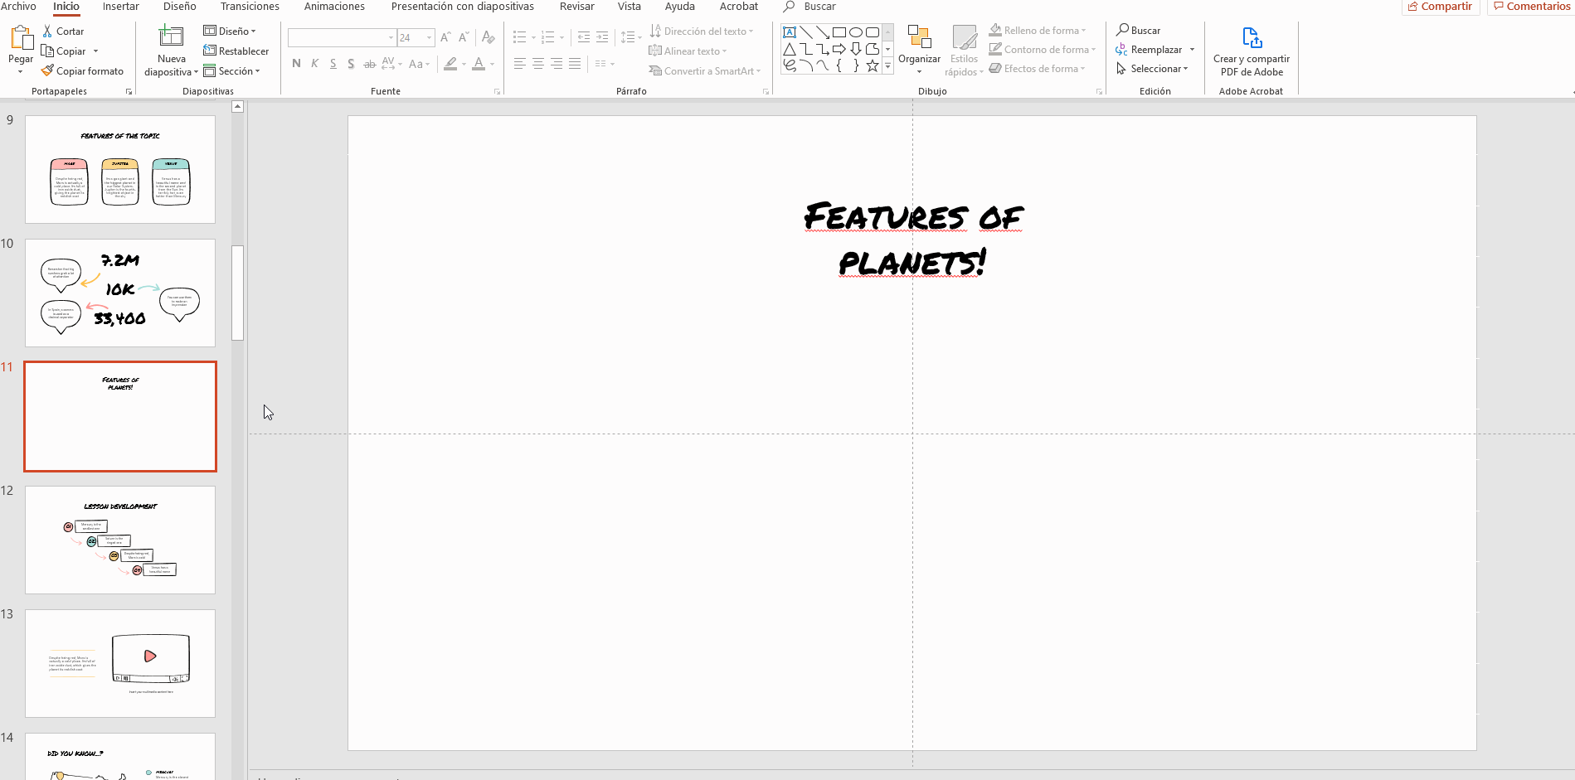Click the Compartir button

(x=1441, y=7)
